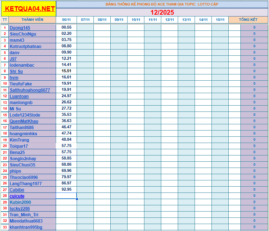Select the khanhtran995bg member cell

[x=32, y=227]
